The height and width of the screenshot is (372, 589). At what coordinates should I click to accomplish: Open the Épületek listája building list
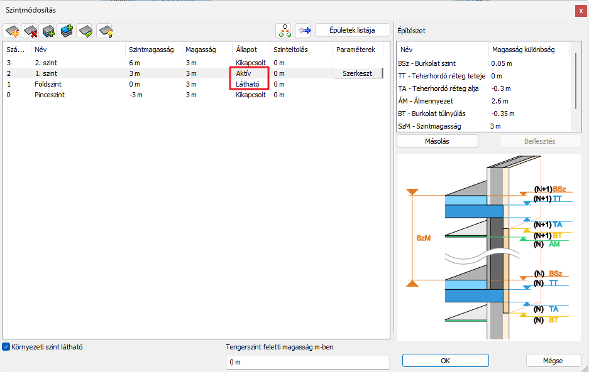coord(353,30)
